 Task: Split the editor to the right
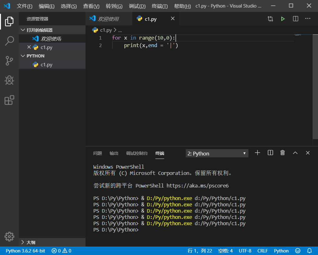click(x=295, y=19)
